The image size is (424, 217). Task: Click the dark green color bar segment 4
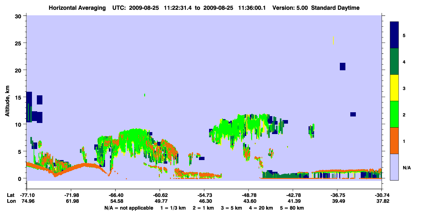(x=394, y=61)
